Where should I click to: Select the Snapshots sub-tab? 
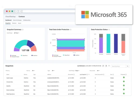pos(8,23)
